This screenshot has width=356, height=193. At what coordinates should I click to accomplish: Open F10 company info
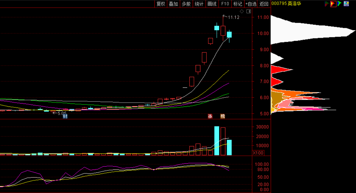(225, 4)
